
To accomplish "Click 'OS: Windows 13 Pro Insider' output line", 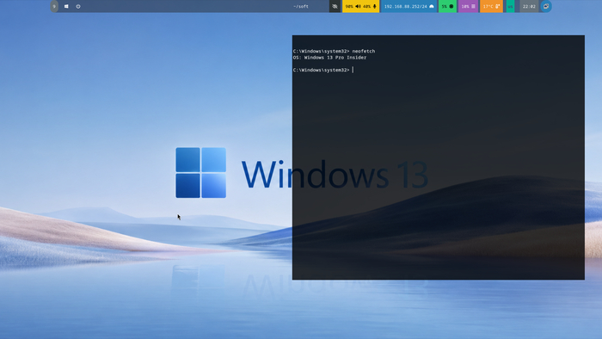I will click(x=329, y=58).
